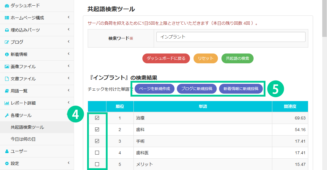The image size is (327, 170).
Task: Click the image file picture icon
Action: click(7, 67)
